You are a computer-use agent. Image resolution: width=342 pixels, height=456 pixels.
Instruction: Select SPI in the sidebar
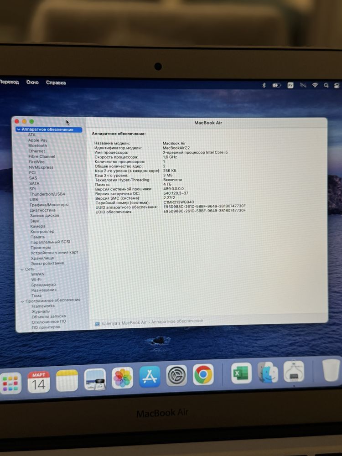[x=32, y=189]
